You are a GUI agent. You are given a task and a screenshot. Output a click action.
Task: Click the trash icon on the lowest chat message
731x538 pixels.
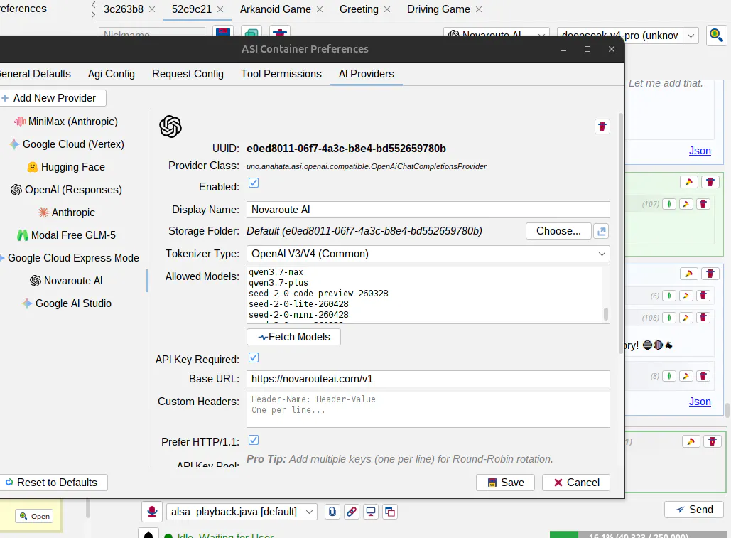[x=713, y=441]
